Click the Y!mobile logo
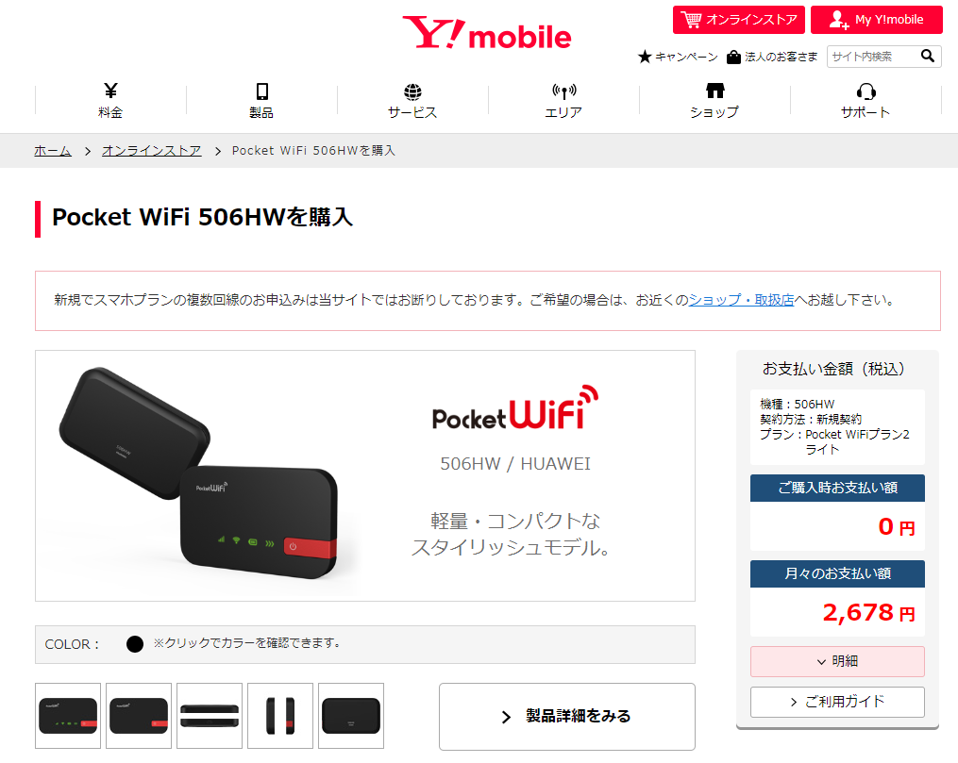958x763 pixels. pos(486,33)
